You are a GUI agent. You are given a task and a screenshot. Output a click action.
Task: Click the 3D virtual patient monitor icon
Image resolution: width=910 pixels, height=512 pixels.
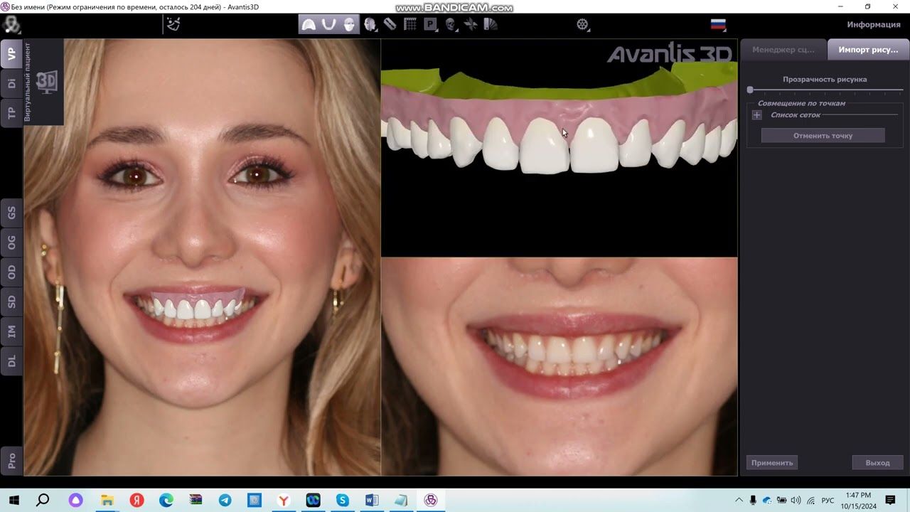pyautogui.click(x=46, y=82)
